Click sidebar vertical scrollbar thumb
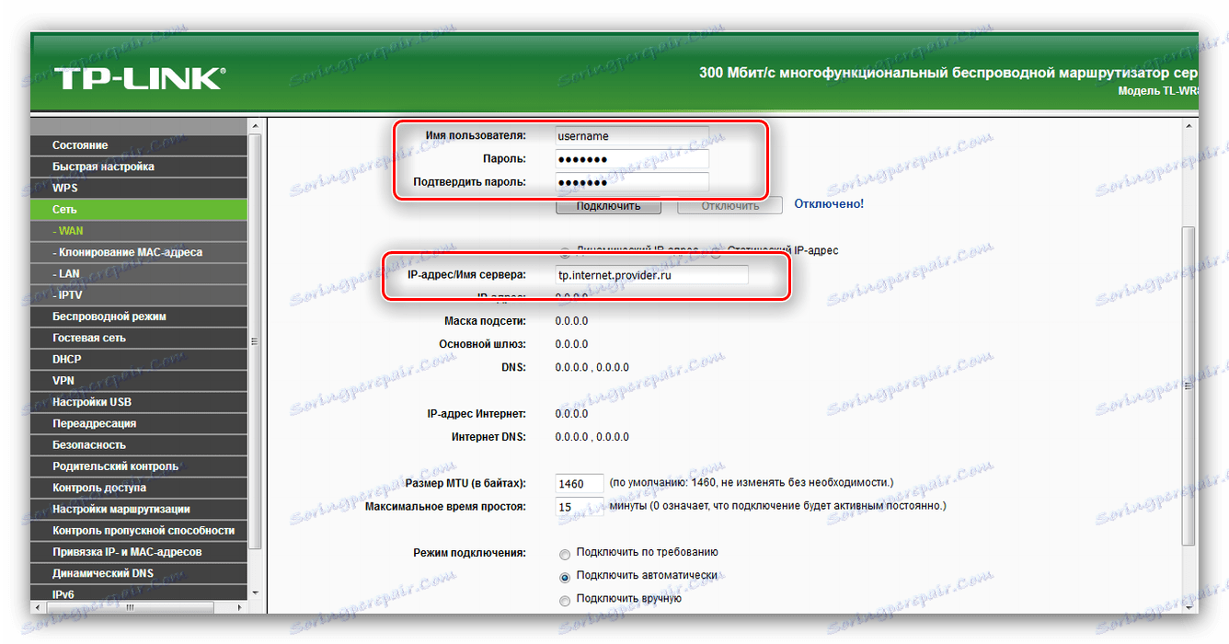1229x644 pixels. pyautogui.click(x=256, y=342)
